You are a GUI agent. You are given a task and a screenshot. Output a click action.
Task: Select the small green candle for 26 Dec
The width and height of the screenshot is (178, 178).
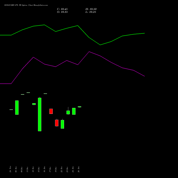(x=79, y=107)
